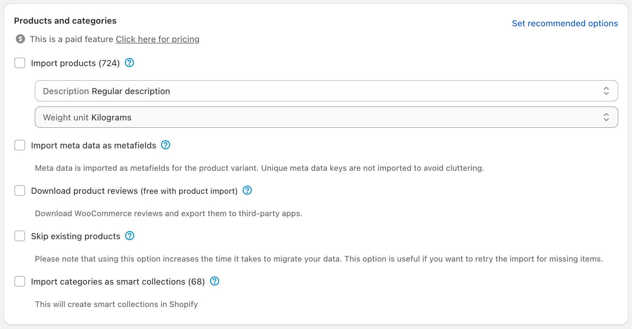The height and width of the screenshot is (329, 632).
Task: Click the WooCommerce reviews description text
Action: [168, 214]
